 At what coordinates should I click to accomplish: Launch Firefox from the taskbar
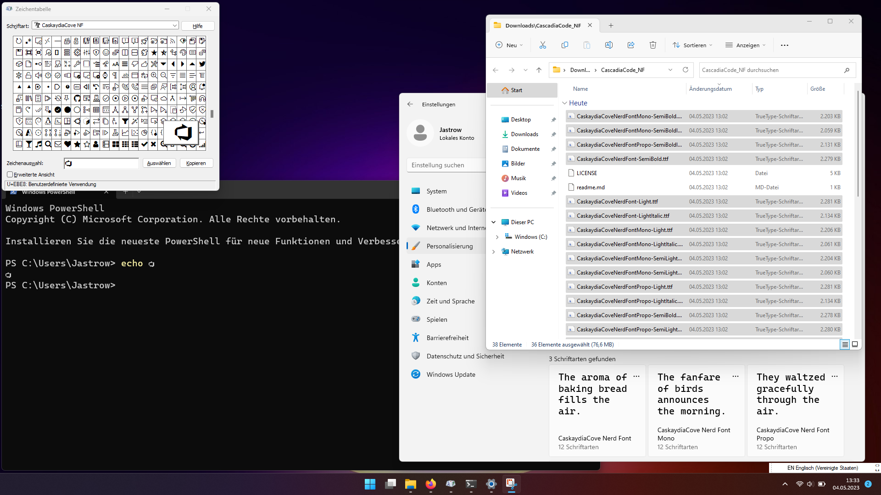(x=430, y=484)
